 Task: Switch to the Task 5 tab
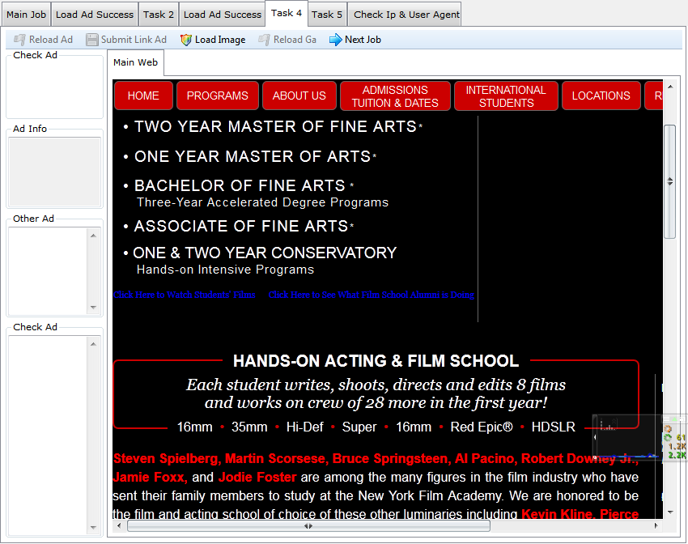[x=327, y=15]
